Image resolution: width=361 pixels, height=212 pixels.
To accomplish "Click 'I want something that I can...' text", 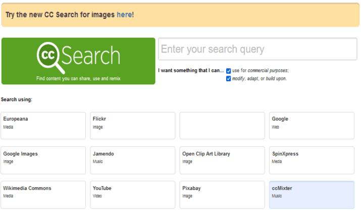I will click(x=191, y=71).
